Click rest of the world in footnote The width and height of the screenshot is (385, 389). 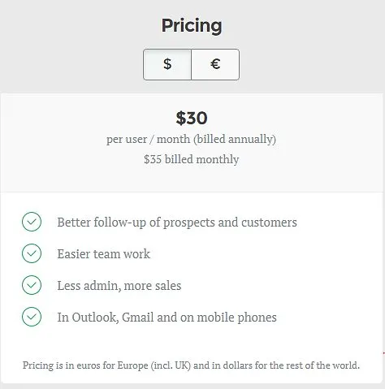[x=322, y=365]
